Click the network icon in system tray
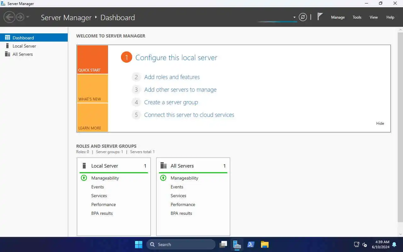 pyautogui.click(x=357, y=244)
